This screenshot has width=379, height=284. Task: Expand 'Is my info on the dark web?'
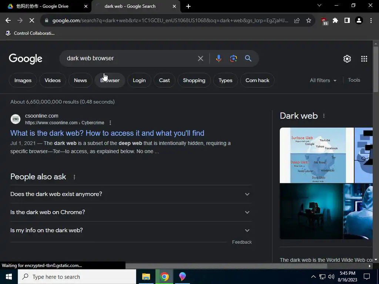coord(131,230)
